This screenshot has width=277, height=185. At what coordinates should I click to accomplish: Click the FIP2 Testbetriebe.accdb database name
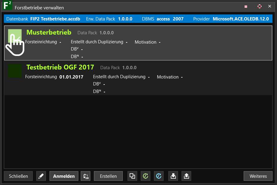55,19
